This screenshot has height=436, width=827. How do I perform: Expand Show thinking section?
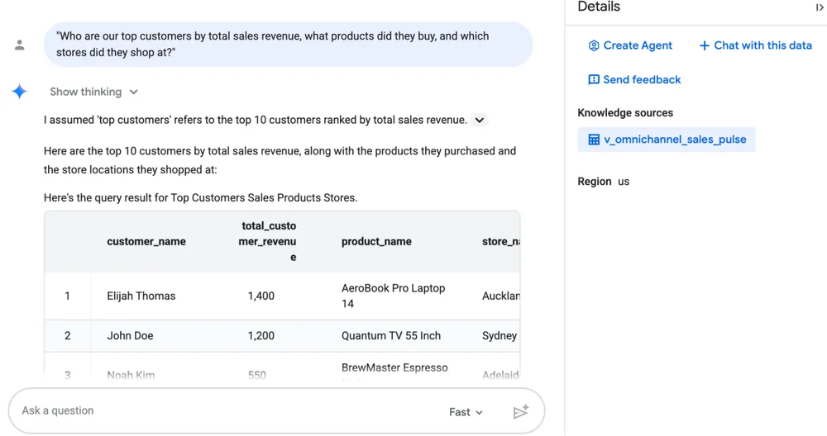pyautogui.click(x=94, y=92)
